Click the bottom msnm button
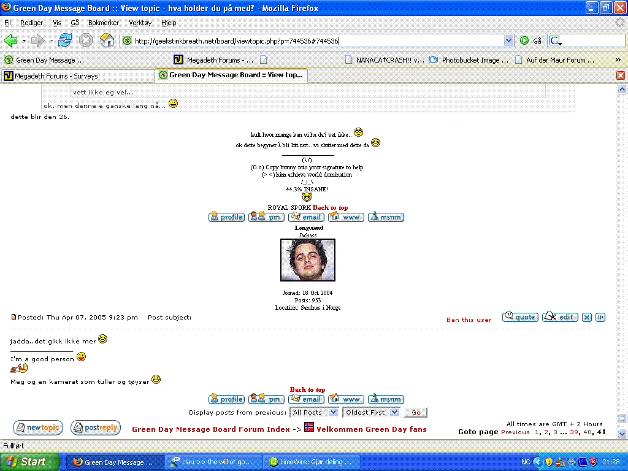 (x=386, y=399)
